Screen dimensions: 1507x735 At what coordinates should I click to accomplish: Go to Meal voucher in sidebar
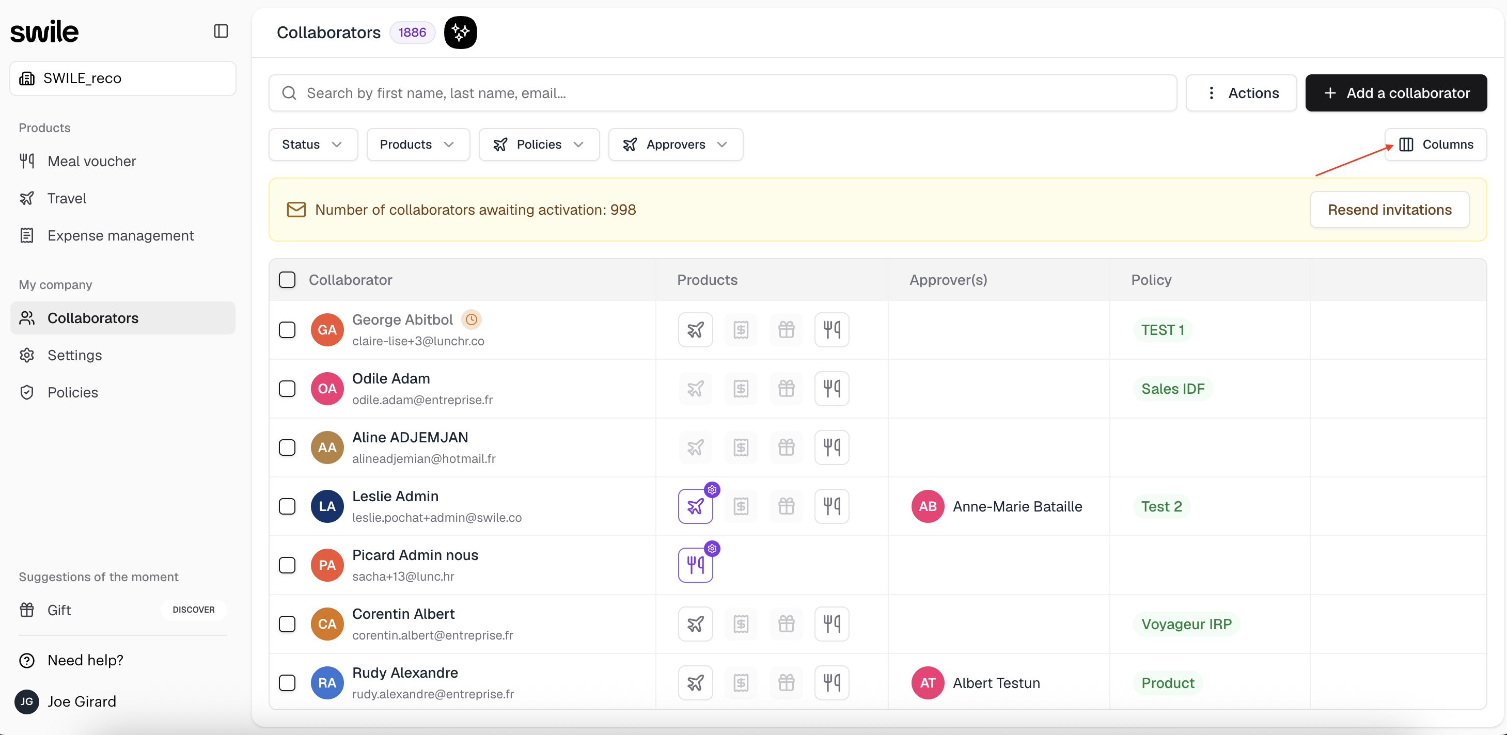[123, 162]
